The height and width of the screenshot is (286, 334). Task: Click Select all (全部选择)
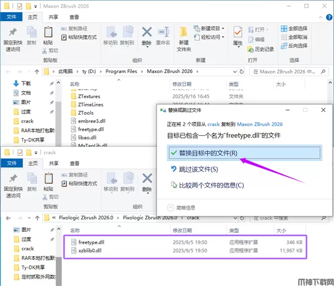294,28
